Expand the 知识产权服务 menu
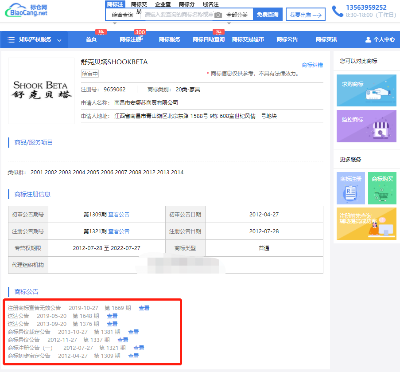Screen dimensions: 400x372 pos(35,39)
